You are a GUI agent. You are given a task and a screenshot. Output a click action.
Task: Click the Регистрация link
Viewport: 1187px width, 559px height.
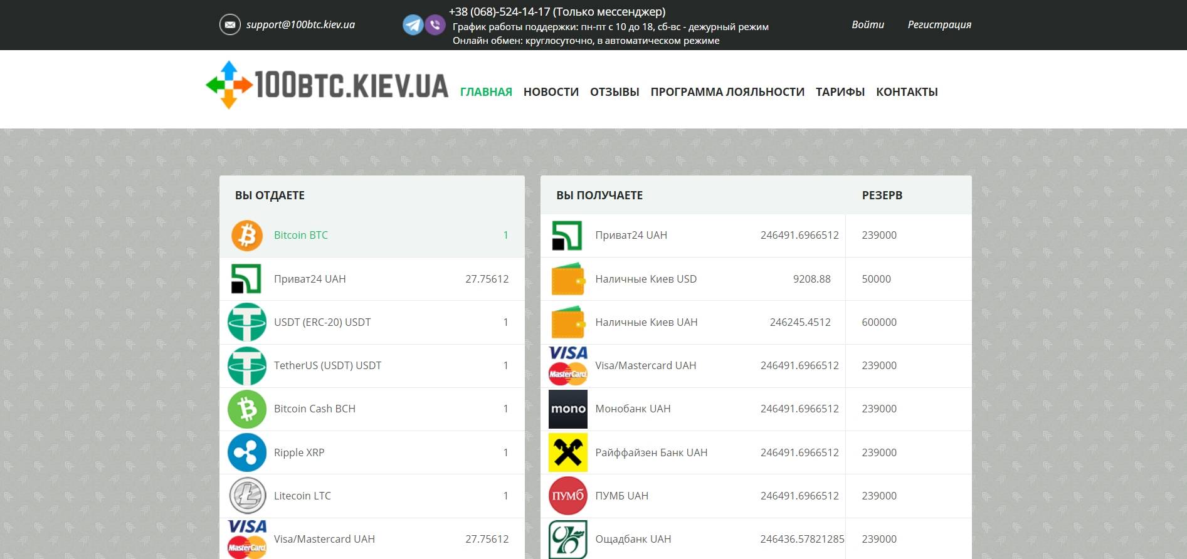tap(939, 25)
